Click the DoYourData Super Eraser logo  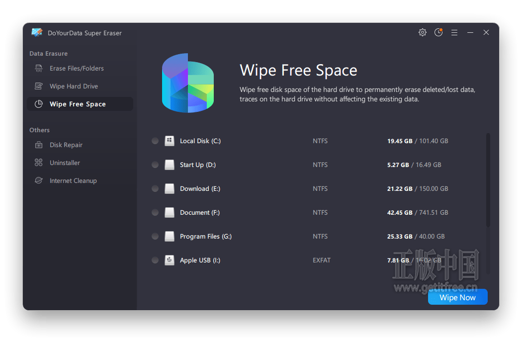(x=37, y=32)
